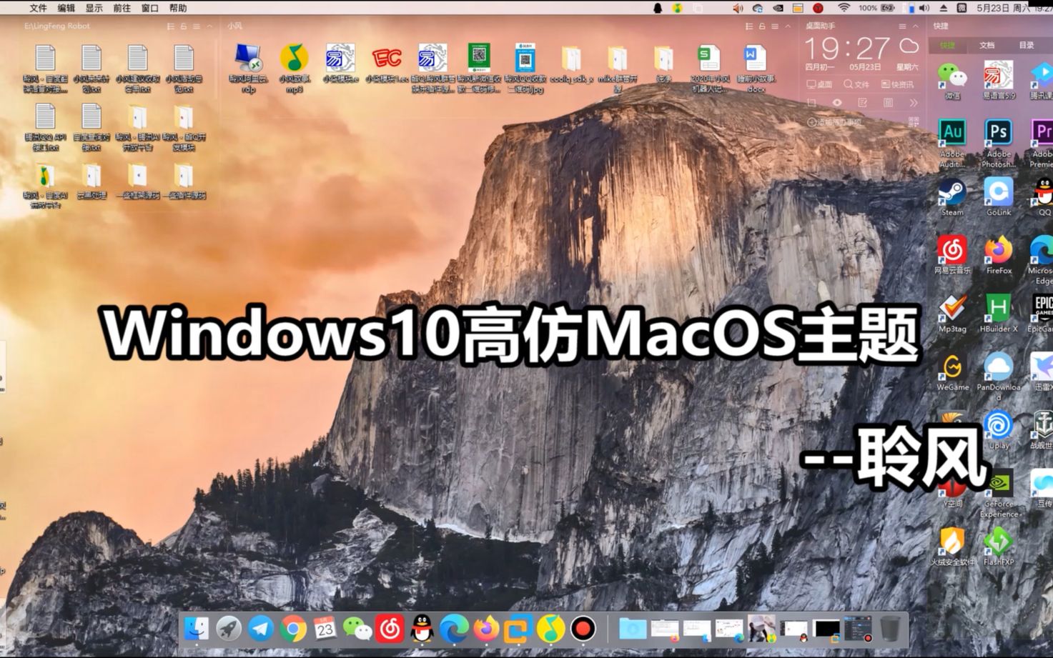1053x658 pixels.
Task: Toggle the lock icon on LingFeng Robot panel
Action: tap(183, 26)
